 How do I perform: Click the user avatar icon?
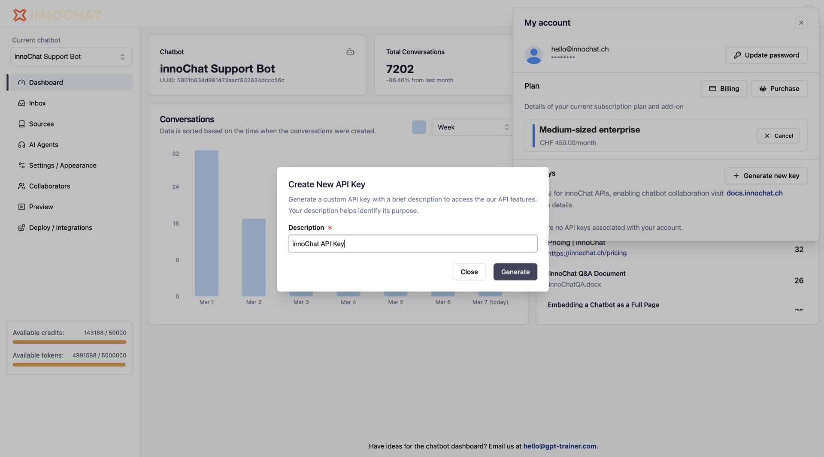[x=534, y=55]
